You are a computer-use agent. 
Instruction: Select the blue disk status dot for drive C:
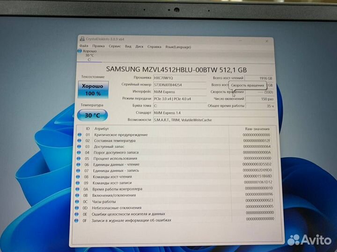click(x=79, y=50)
